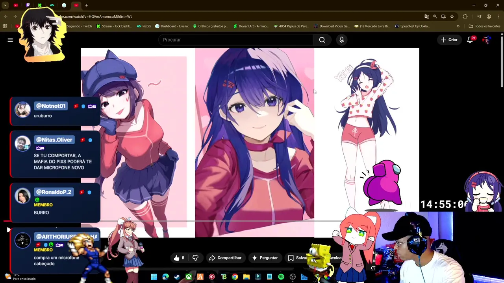Open the browser three-dot menu
The height and width of the screenshot is (283, 504).
[x=498, y=17]
